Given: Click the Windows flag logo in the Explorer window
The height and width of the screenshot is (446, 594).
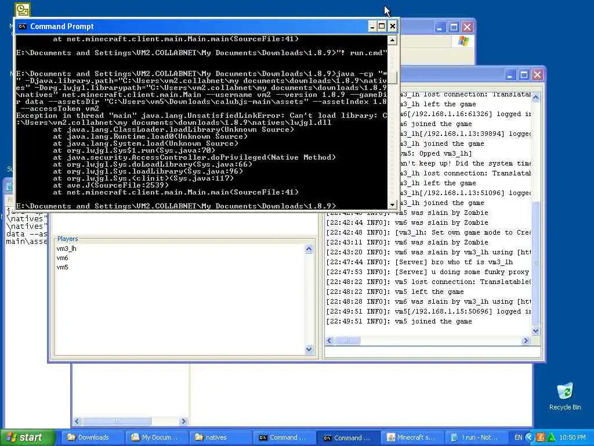Looking at the screenshot, I should click(x=463, y=41).
